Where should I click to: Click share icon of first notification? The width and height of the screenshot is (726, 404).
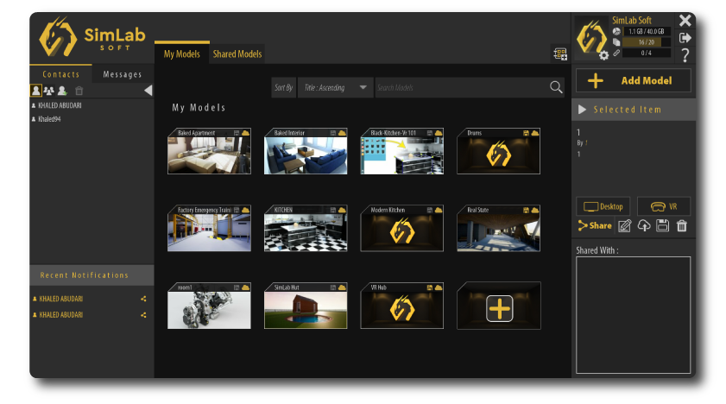143,299
